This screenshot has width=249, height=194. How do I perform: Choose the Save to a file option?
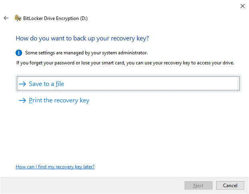[128, 84]
